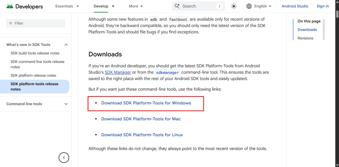Click the SDK Manager link
This screenshot has width=339, height=167.
[118, 72]
